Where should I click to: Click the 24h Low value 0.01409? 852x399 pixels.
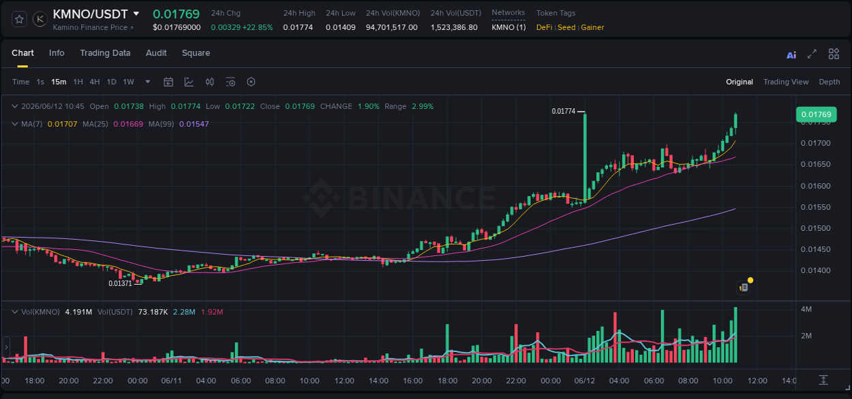341,27
